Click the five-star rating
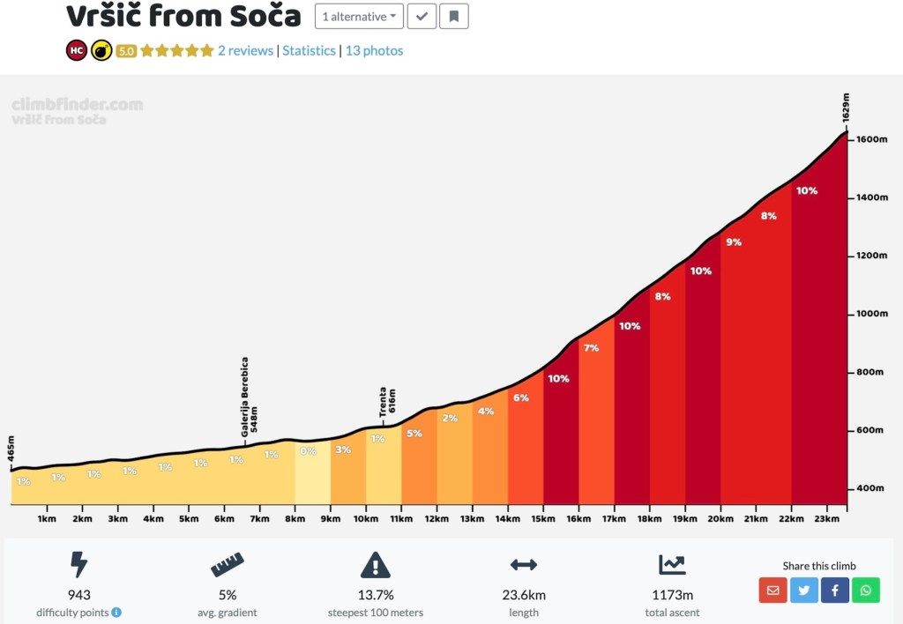Image resolution: width=903 pixels, height=624 pixels. pos(176,51)
